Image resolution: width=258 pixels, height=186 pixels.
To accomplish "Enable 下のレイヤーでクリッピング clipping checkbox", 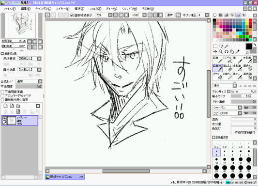I will 2,95.
